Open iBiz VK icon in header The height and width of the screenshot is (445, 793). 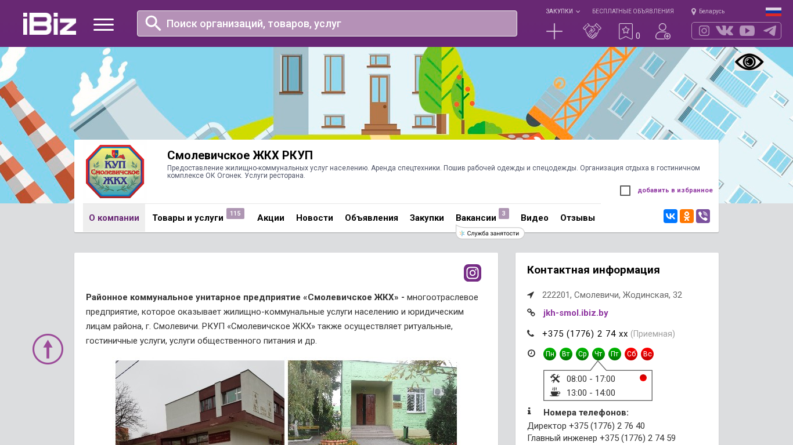tap(724, 31)
